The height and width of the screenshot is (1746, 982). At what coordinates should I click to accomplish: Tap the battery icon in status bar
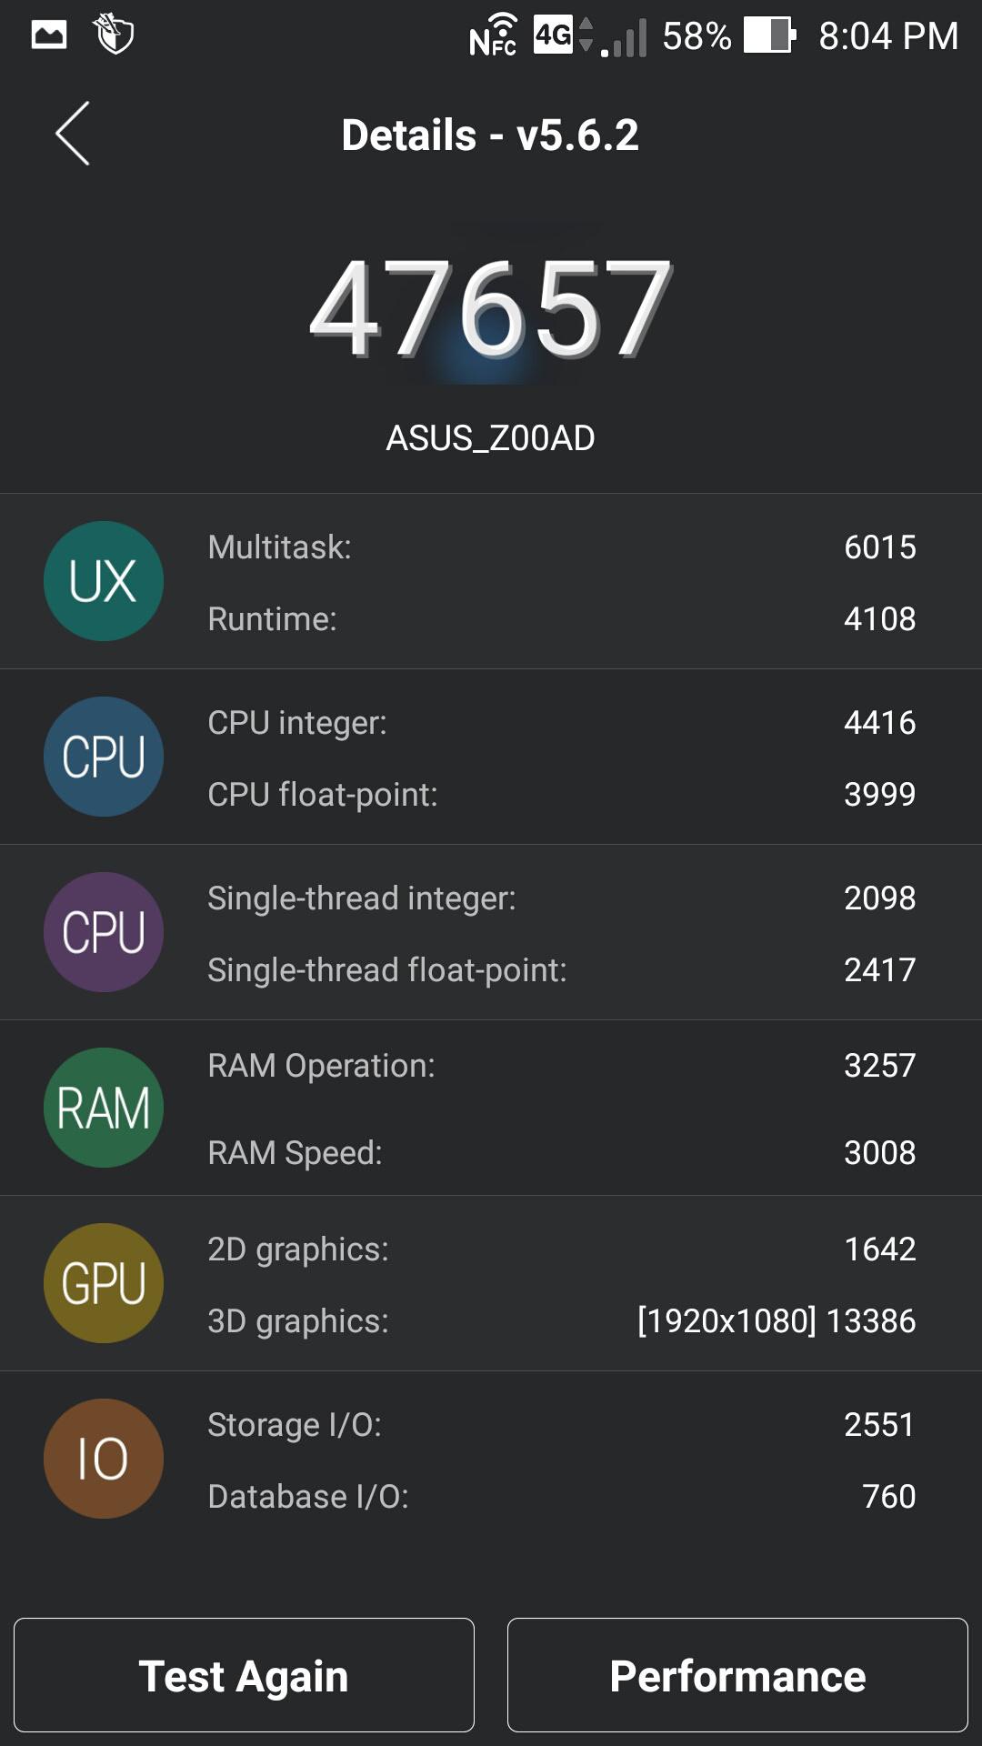(x=769, y=36)
